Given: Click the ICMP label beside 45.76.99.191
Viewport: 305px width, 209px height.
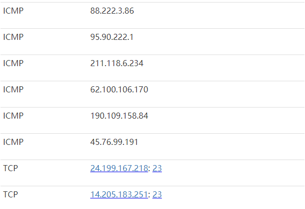Looking at the screenshot, I should coord(13,142).
